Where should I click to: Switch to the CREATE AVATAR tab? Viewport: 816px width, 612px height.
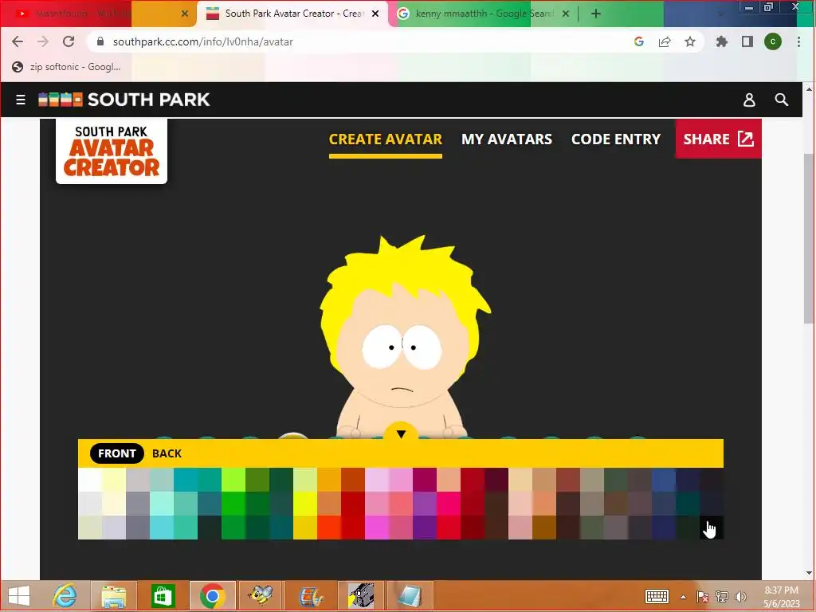point(385,139)
